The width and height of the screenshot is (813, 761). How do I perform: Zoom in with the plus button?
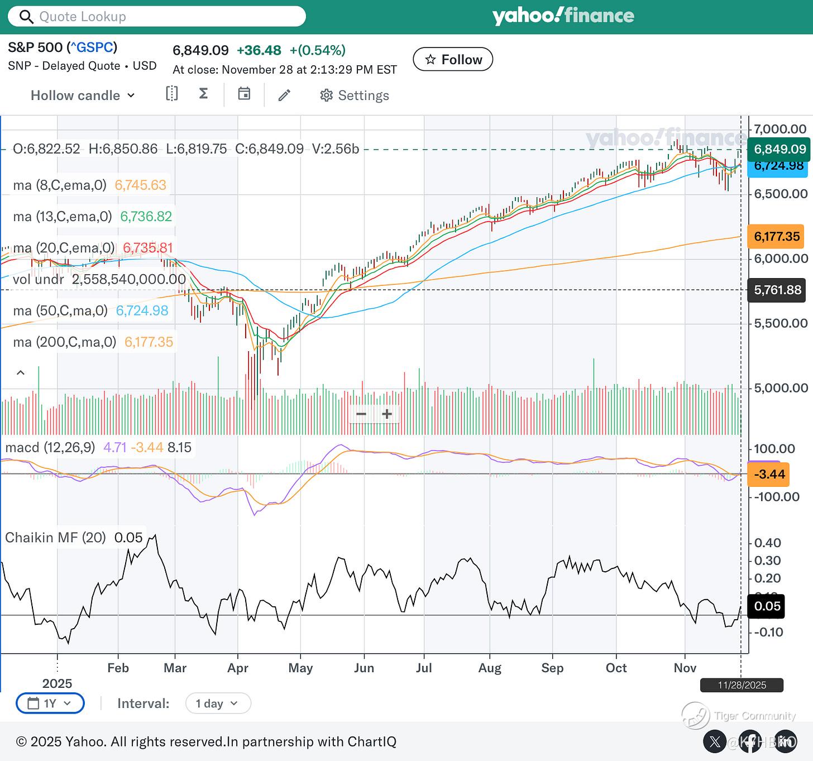point(386,414)
